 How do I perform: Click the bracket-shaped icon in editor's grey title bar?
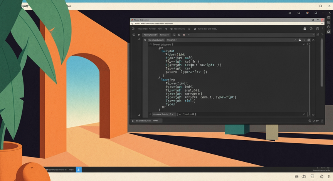pos(318,20)
